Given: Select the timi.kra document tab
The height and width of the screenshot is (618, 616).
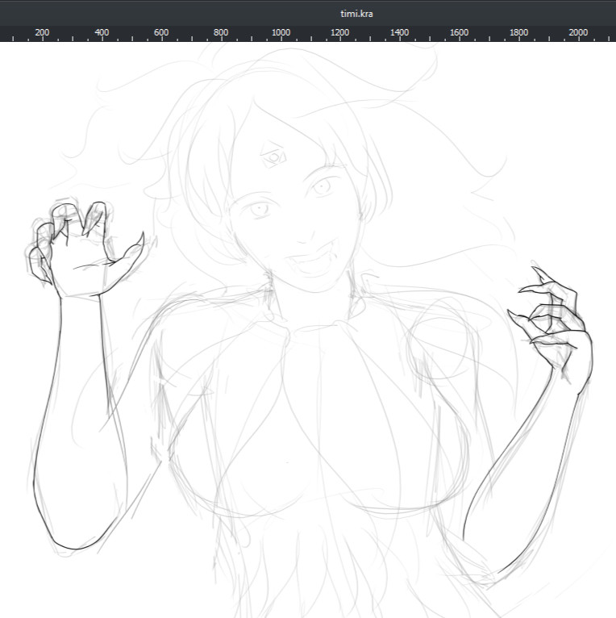Looking at the screenshot, I should tap(356, 14).
